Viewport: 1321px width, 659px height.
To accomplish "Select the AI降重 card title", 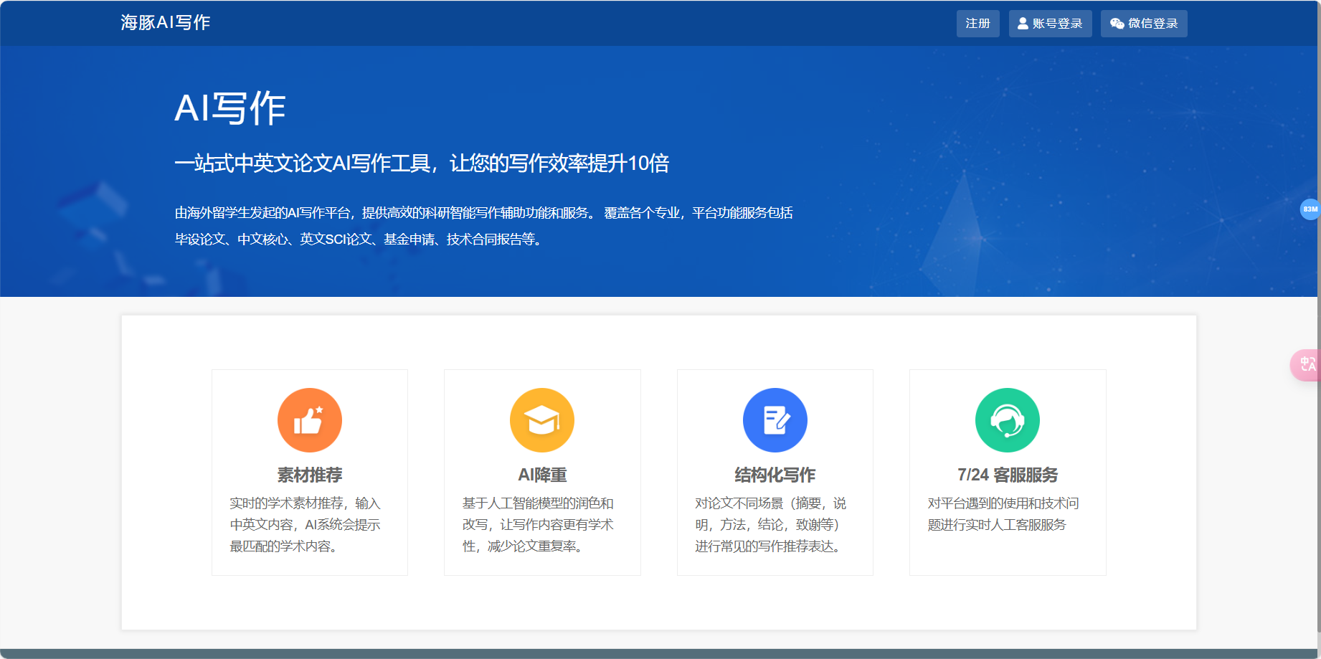I will (x=541, y=475).
